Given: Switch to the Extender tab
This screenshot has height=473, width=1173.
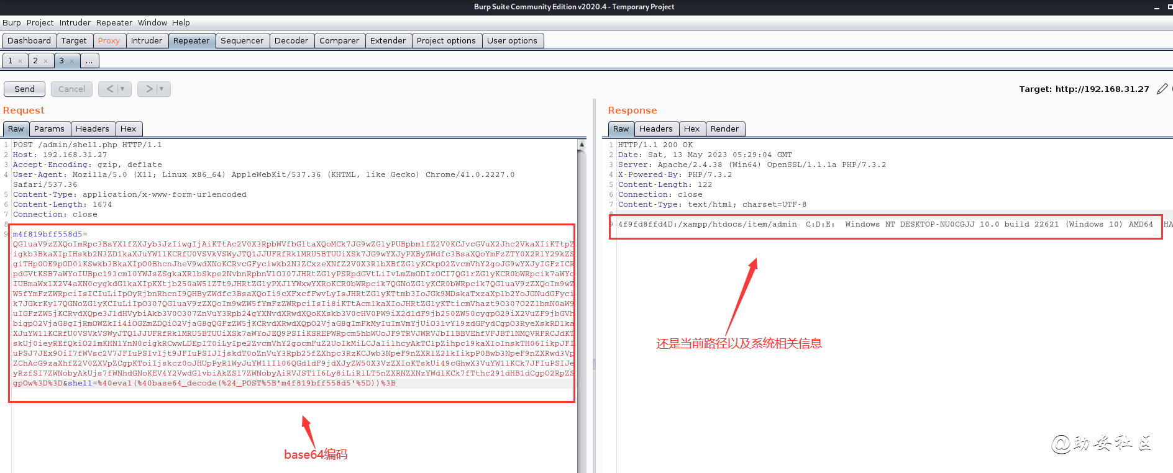Looking at the screenshot, I should pos(388,40).
